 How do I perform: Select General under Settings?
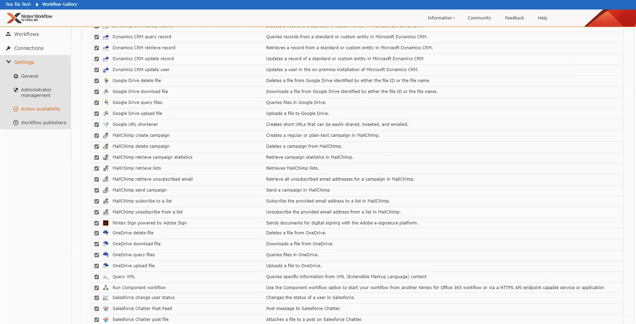click(x=30, y=76)
